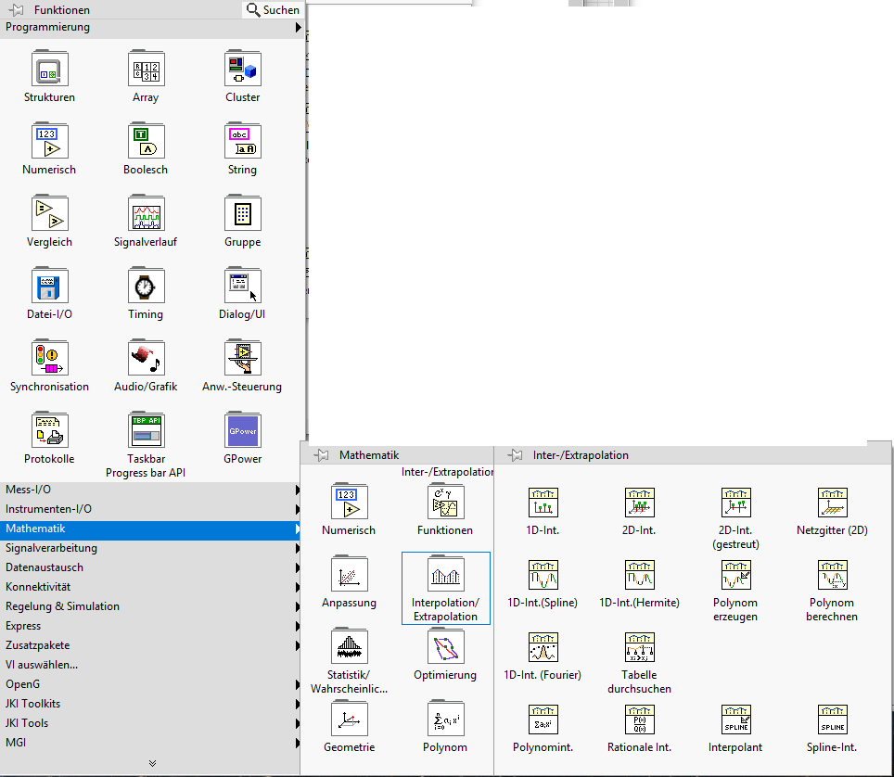
Task: Open Numerisch in the Mathematik palette
Action: [x=350, y=503]
